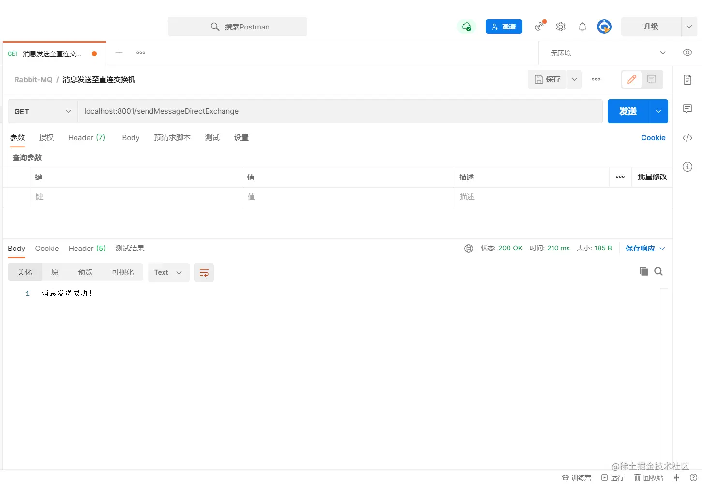Select 美化 pretty view mode
This screenshot has height=484, width=702.
25,272
